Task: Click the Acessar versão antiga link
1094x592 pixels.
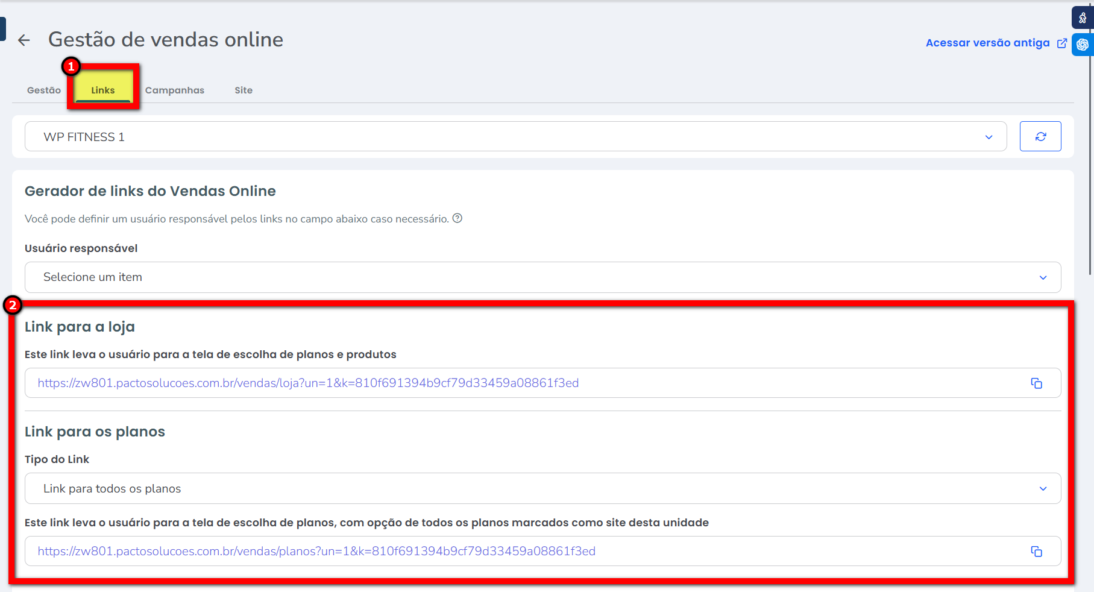Action: tap(987, 43)
